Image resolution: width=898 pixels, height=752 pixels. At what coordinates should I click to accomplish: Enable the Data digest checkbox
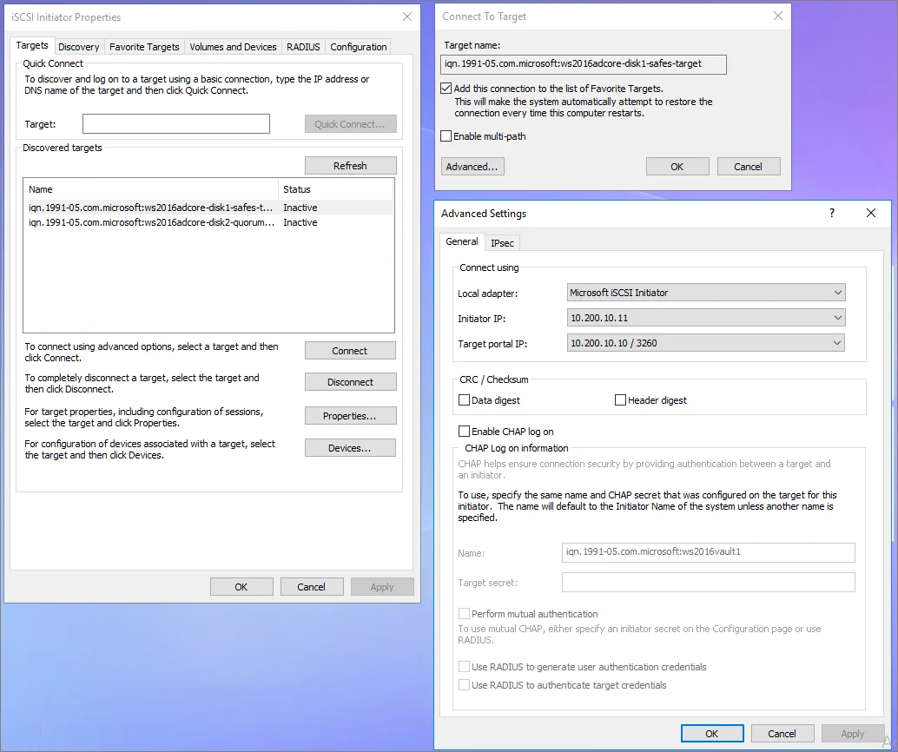click(x=464, y=400)
